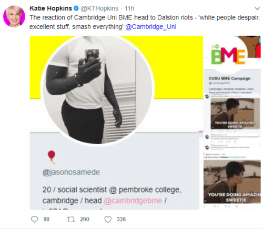
Task: Open the circular mirror selfie profile photo
Action: tap(97, 90)
